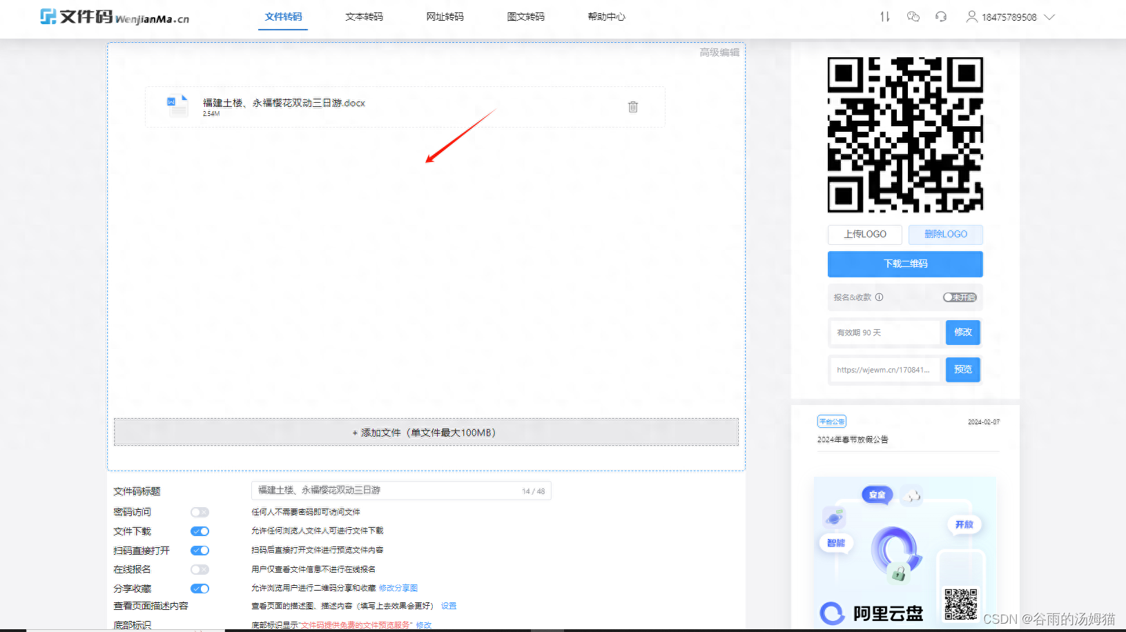Switch to the 图文转码 tab
Image resolution: width=1126 pixels, height=632 pixels.
[x=526, y=17]
